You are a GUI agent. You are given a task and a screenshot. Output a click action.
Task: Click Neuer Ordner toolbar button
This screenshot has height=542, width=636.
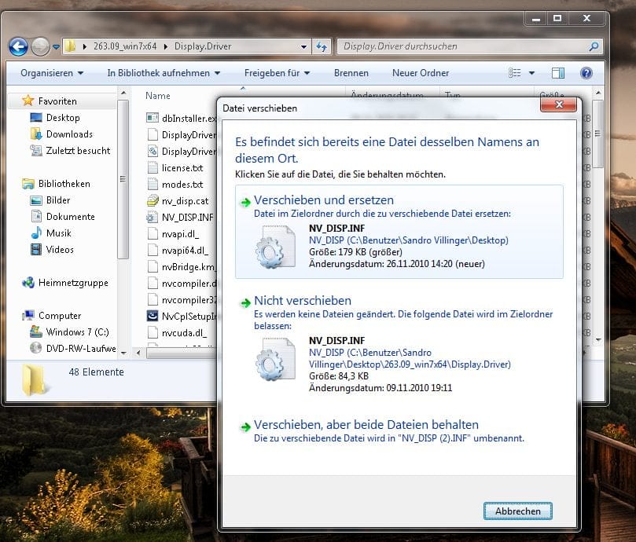click(x=421, y=73)
